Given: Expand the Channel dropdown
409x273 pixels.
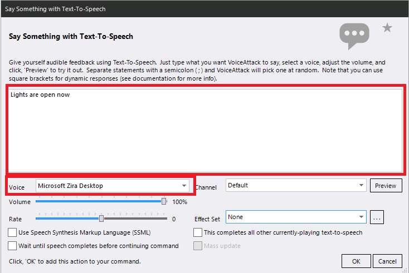Looking at the screenshot, I should click(361, 185).
